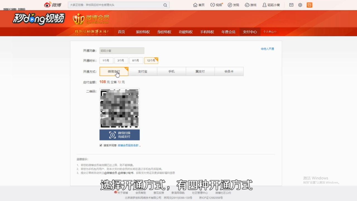Viewport: 357px width, 201px height.
Task: Click the @微博会员 mention link
Action: 110,173
